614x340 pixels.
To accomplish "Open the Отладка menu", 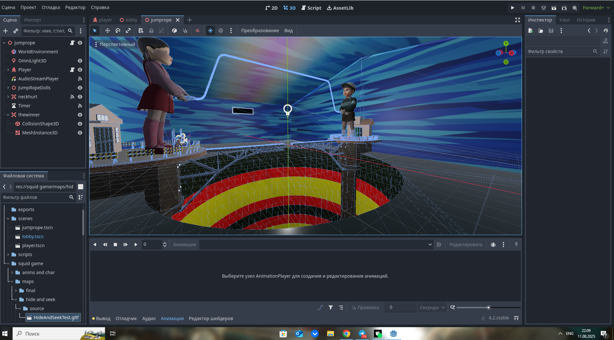I will pyautogui.click(x=51, y=7).
